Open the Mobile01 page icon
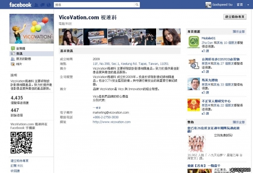This screenshot has height=173, width=253. (x=194, y=42)
